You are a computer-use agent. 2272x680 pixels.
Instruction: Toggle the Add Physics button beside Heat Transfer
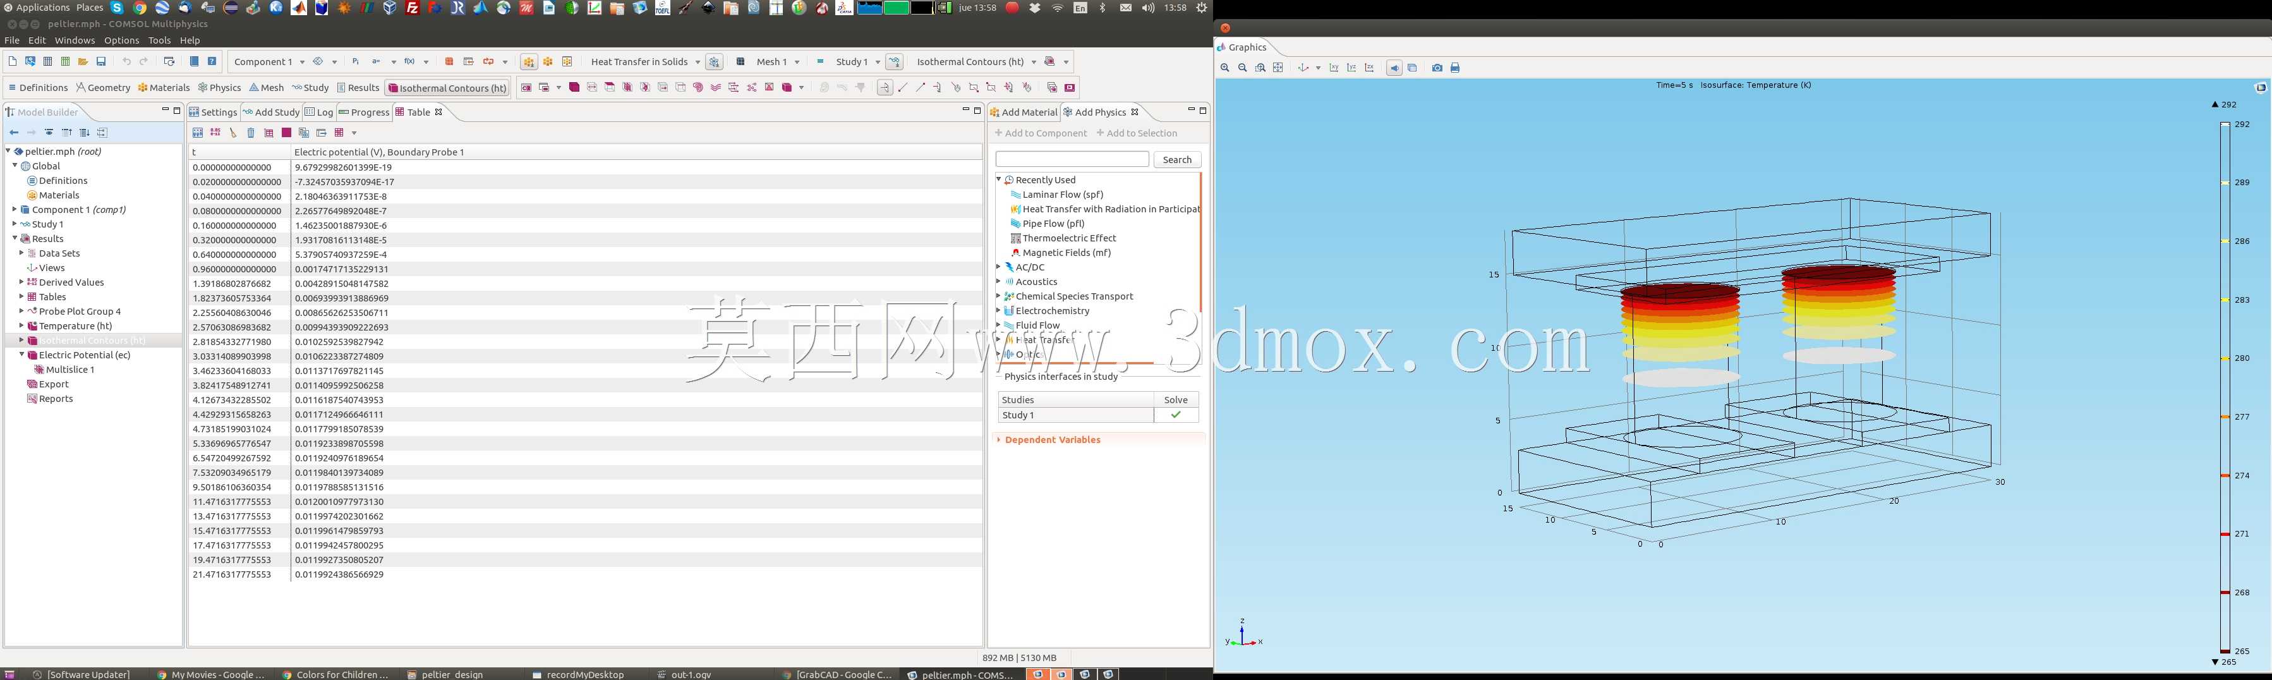715,62
